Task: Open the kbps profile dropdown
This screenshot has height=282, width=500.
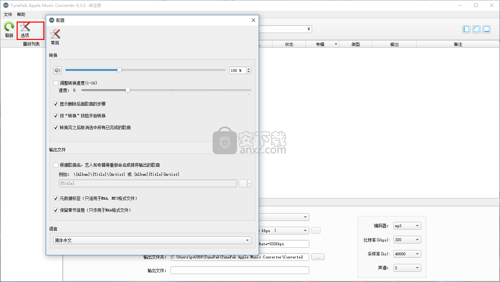Action: pyautogui.click(x=305, y=231)
